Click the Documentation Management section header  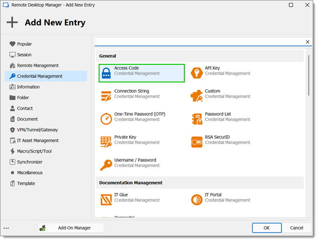200,183
